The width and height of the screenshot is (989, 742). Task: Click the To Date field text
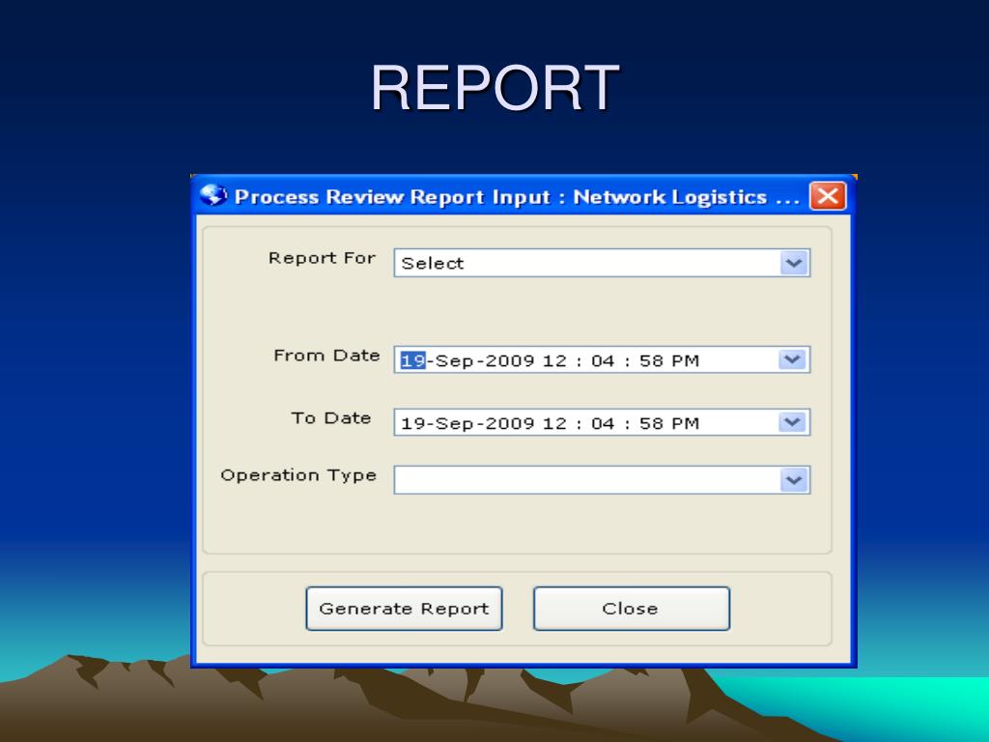click(x=550, y=423)
